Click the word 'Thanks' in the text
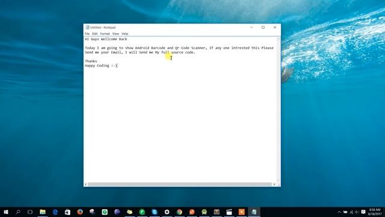The width and height of the screenshot is (385, 217). pyautogui.click(x=91, y=61)
